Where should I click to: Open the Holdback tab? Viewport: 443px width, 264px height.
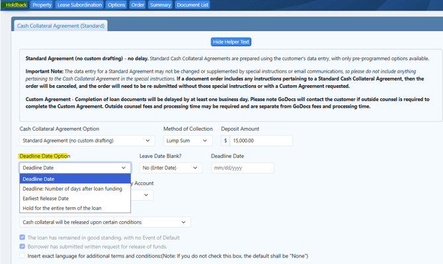point(15,5)
